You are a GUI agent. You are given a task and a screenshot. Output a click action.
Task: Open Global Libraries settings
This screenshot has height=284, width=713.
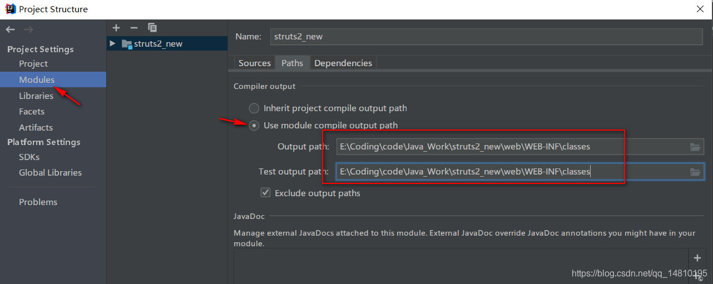click(x=50, y=172)
